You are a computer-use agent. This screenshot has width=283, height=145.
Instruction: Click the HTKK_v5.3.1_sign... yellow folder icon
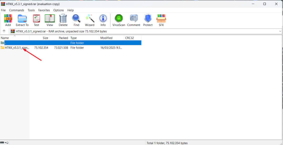pyautogui.click(x=2, y=48)
